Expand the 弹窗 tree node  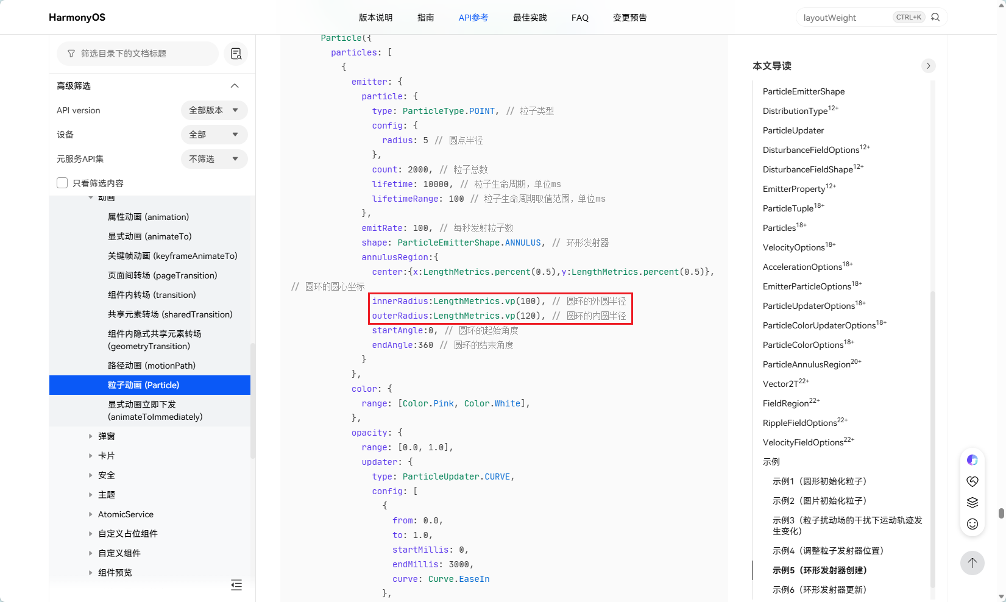point(90,436)
